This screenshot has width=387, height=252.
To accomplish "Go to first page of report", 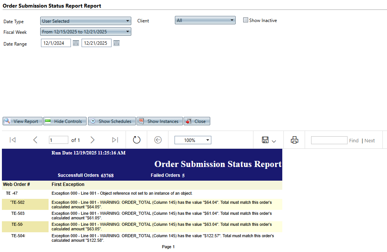I will click(13, 140).
